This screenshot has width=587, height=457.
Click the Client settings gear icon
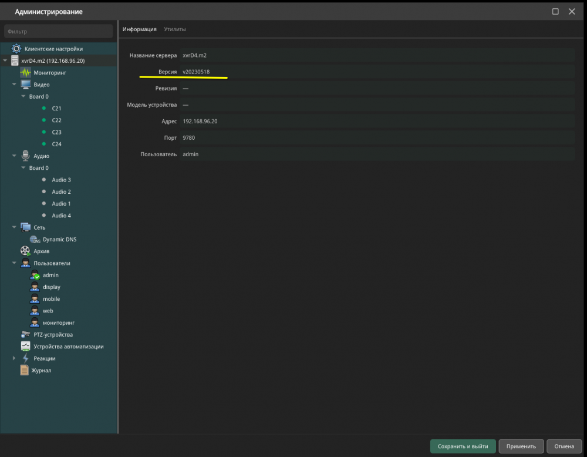(x=16, y=49)
